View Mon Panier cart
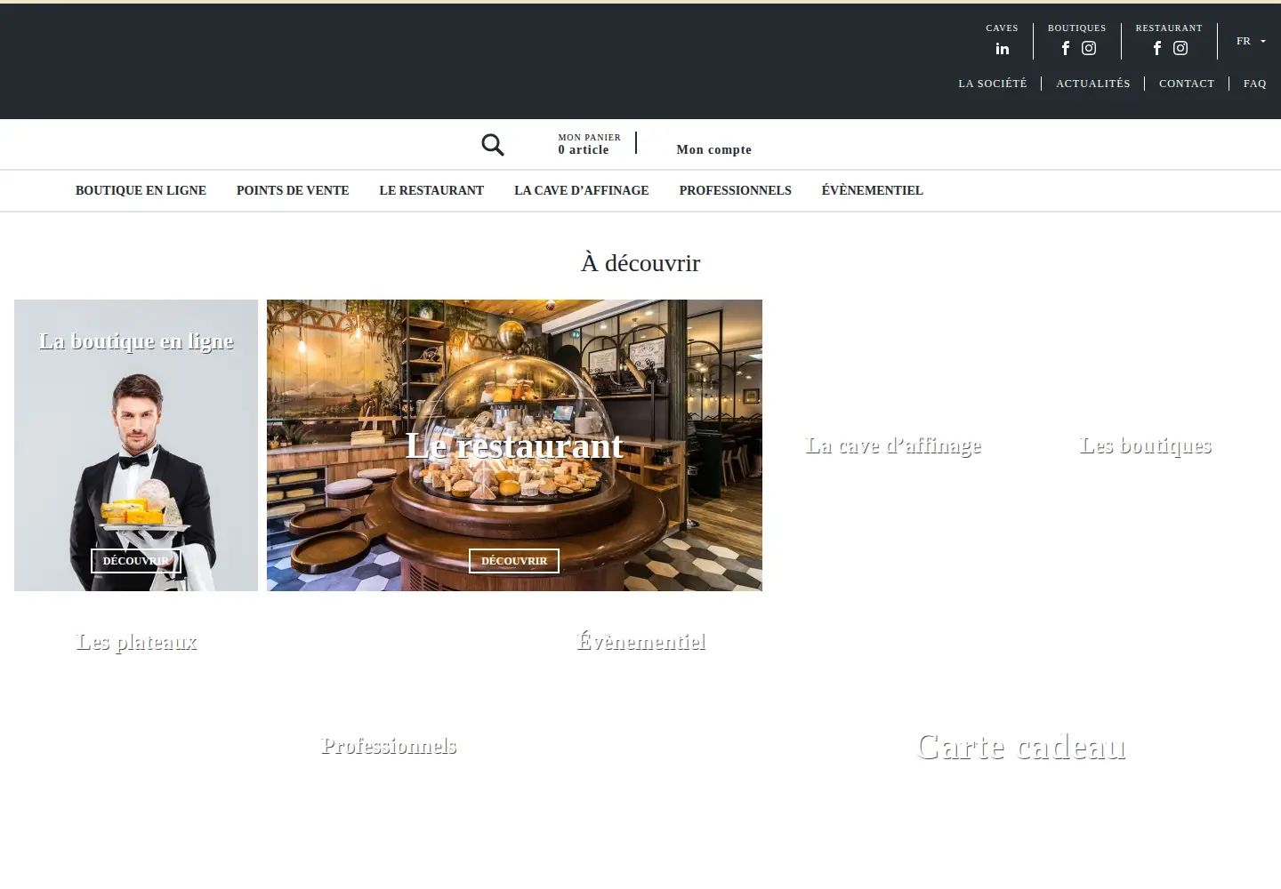 pyautogui.click(x=589, y=144)
